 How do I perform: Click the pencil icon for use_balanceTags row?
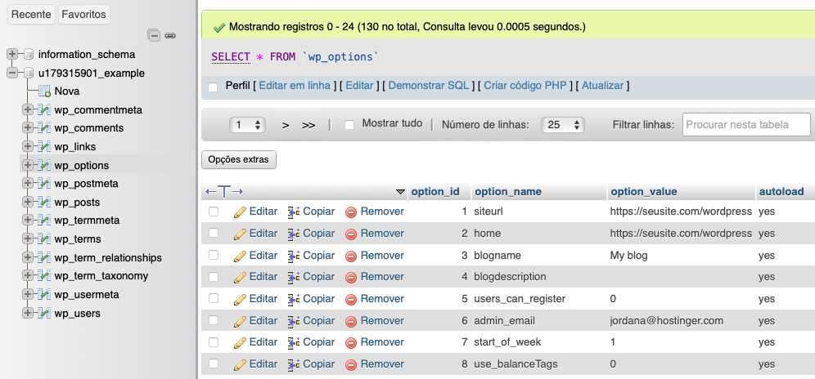(240, 364)
